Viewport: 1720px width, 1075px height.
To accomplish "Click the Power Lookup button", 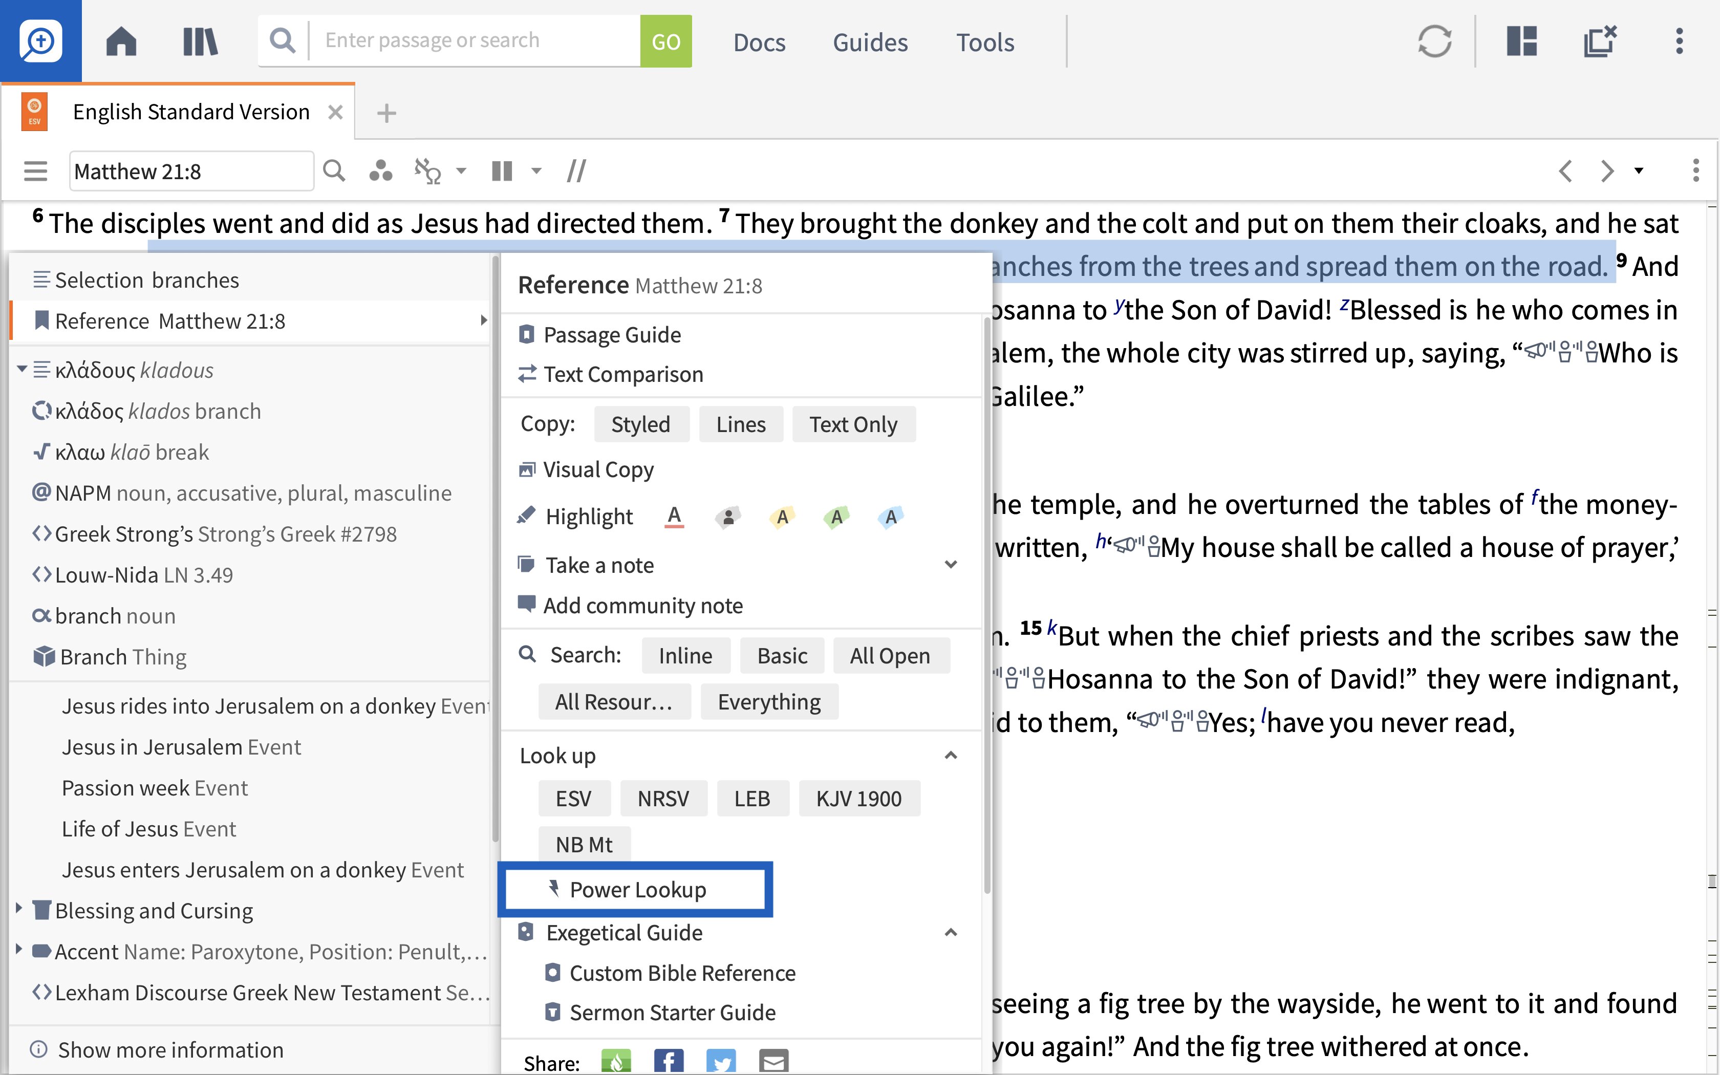I will point(638,889).
